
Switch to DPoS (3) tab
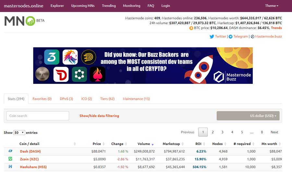click(x=67, y=99)
